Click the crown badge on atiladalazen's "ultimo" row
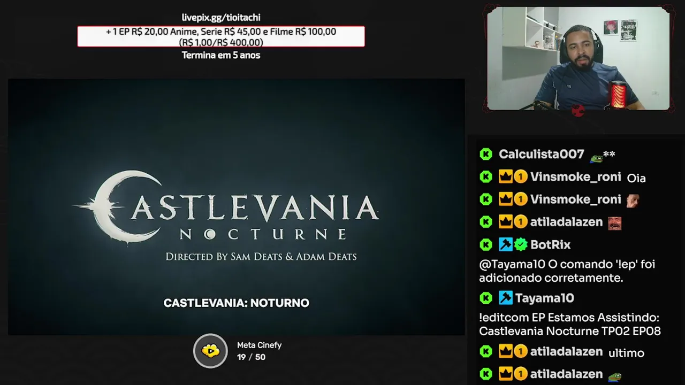Screen dimensions: 685x385 (x=506, y=351)
